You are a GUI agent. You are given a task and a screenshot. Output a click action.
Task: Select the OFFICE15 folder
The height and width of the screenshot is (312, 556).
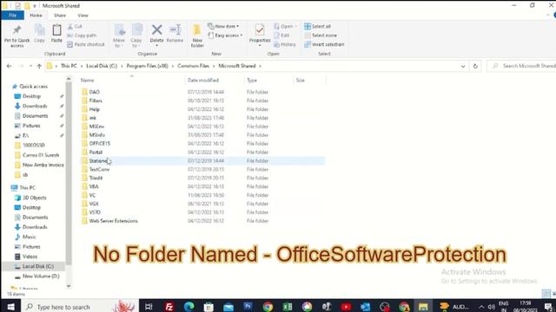coord(99,144)
